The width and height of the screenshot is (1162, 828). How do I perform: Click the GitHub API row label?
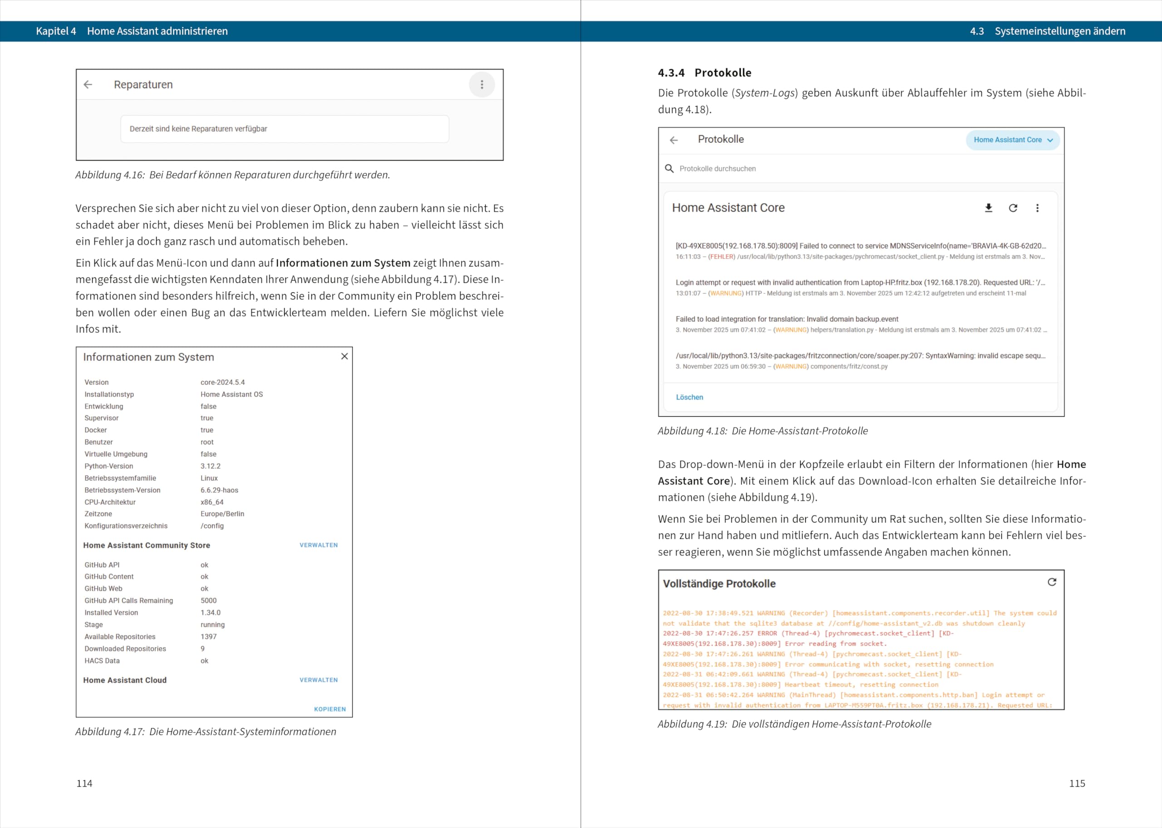tap(102, 565)
